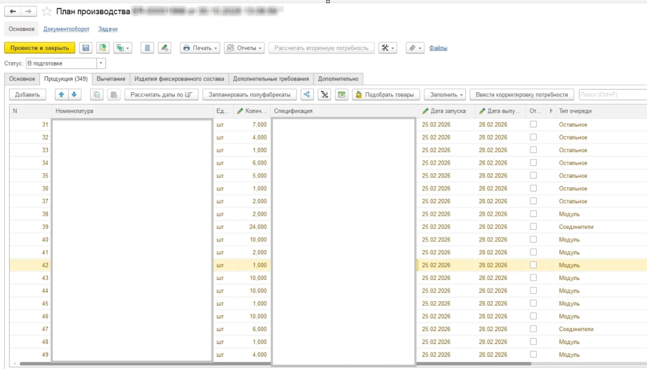Screen dimensions: 647x369
Task: Tick the checkbox in row 31
Action: tap(532, 124)
